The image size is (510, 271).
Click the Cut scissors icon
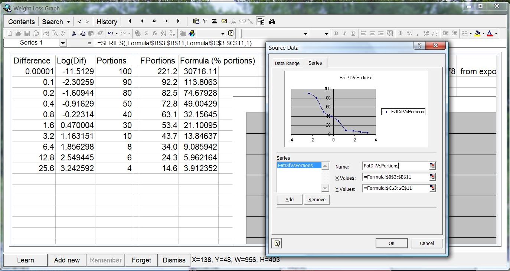74,33
